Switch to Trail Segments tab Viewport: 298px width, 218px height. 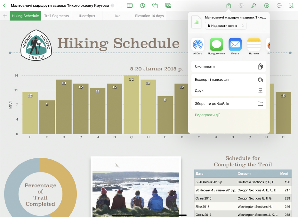click(x=56, y=16)
